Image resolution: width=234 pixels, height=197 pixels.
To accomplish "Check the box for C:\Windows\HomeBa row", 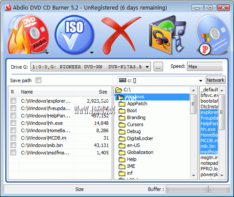I will 13,130.
